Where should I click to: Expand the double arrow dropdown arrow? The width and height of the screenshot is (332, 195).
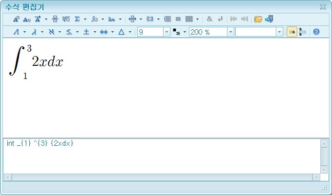point(112,32)
